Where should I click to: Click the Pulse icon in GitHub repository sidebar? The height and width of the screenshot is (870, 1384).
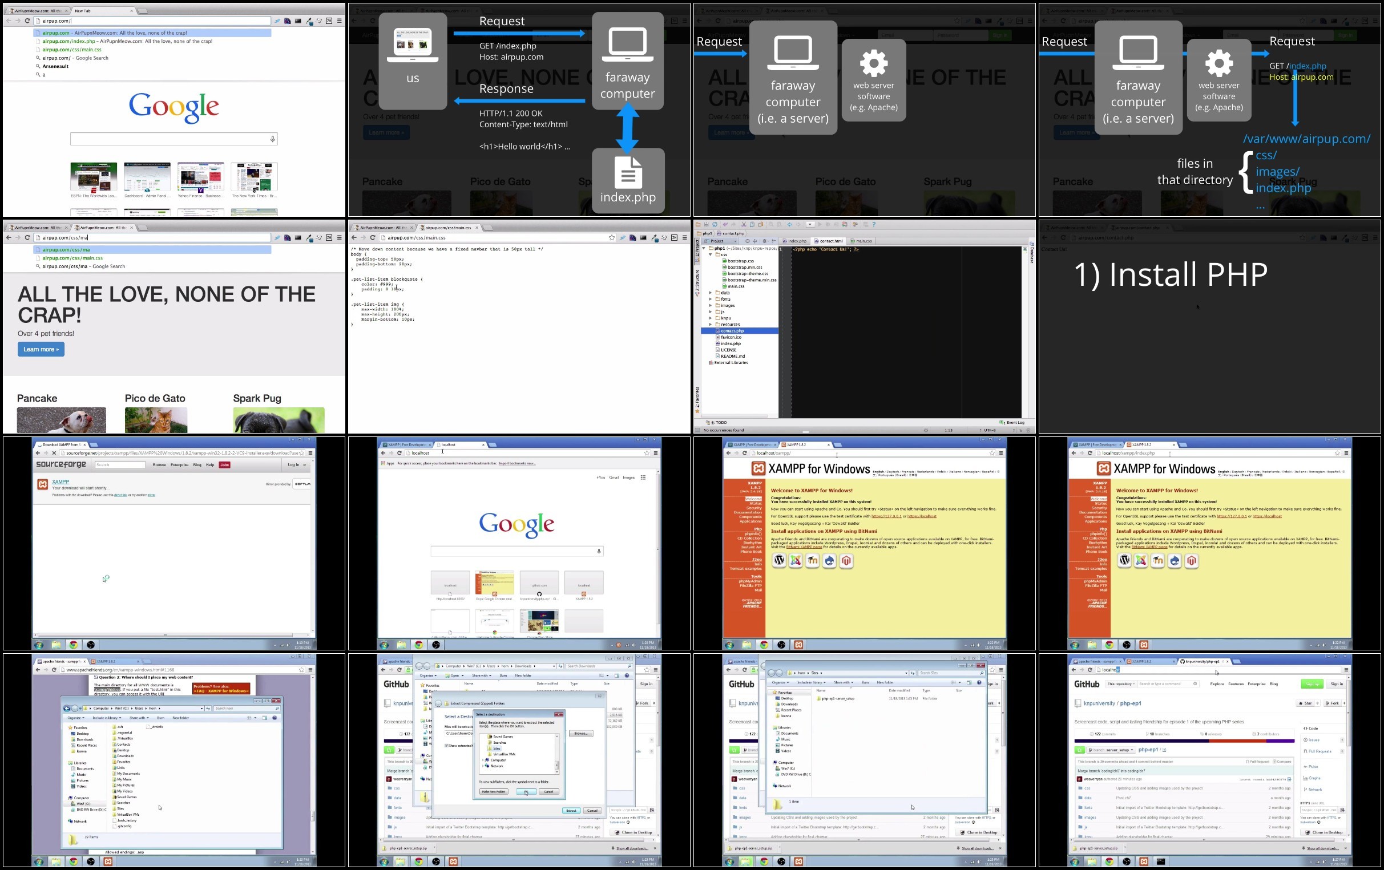1306,767
